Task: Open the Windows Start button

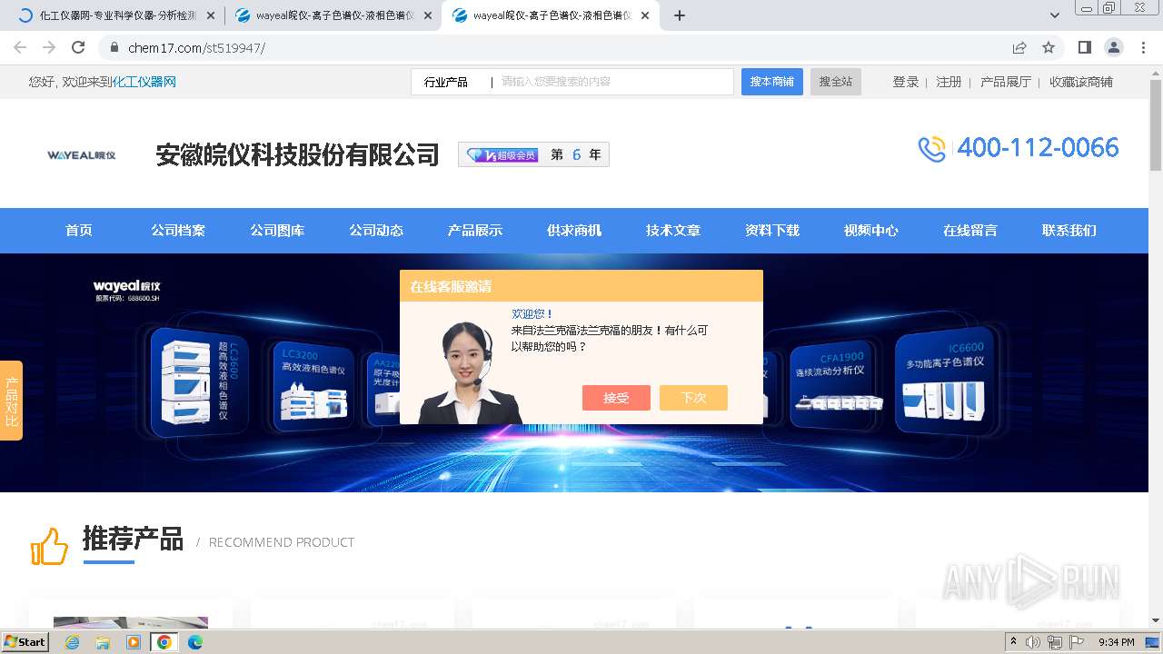Action: [x=25, y=641]
